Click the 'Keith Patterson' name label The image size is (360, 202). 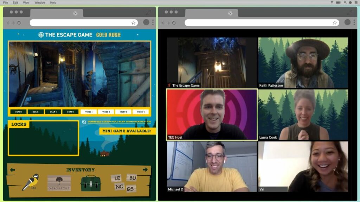(x=271, y=86)
